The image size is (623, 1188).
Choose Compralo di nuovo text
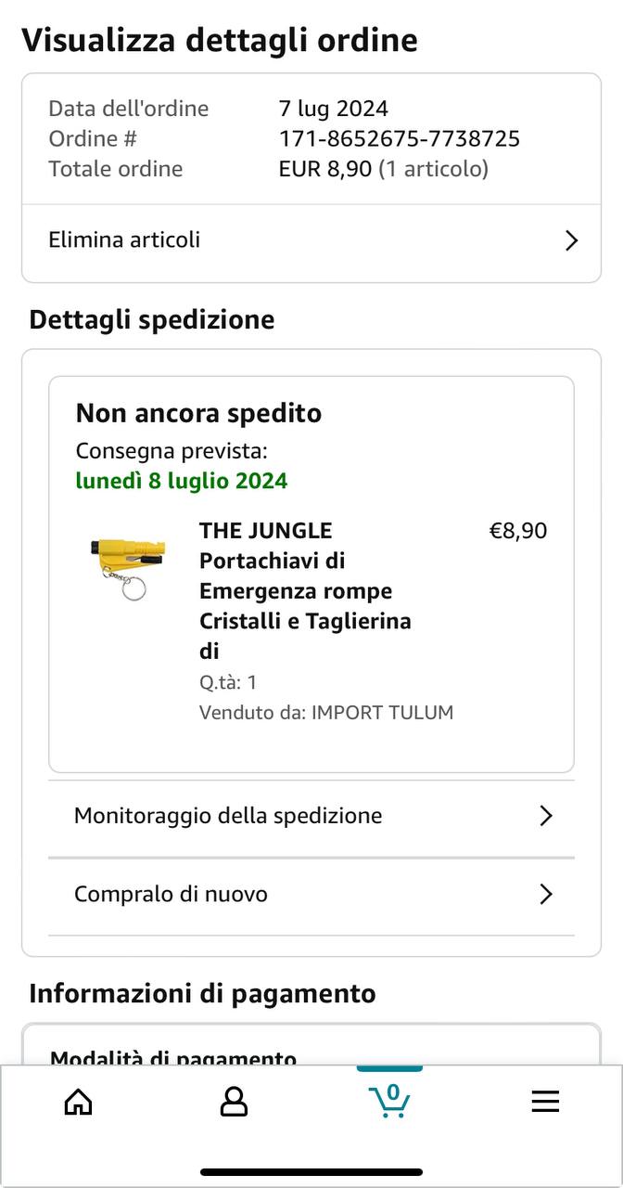click(171, 895)
